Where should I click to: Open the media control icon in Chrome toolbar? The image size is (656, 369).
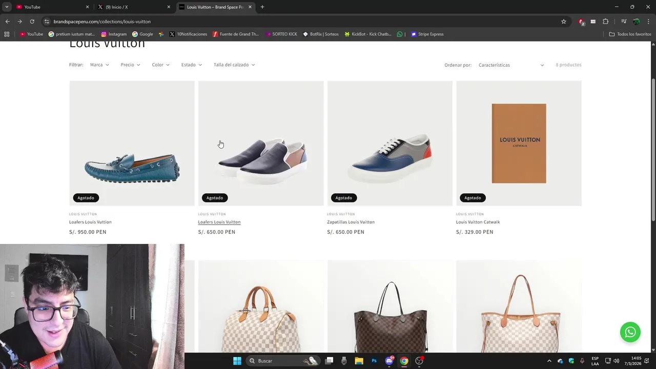point(624,22)
